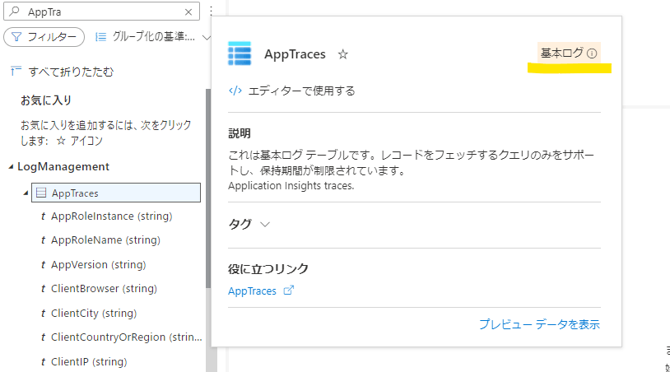
Task: Collapse the AppTraces table columns
Action: [x=26, y=193]
